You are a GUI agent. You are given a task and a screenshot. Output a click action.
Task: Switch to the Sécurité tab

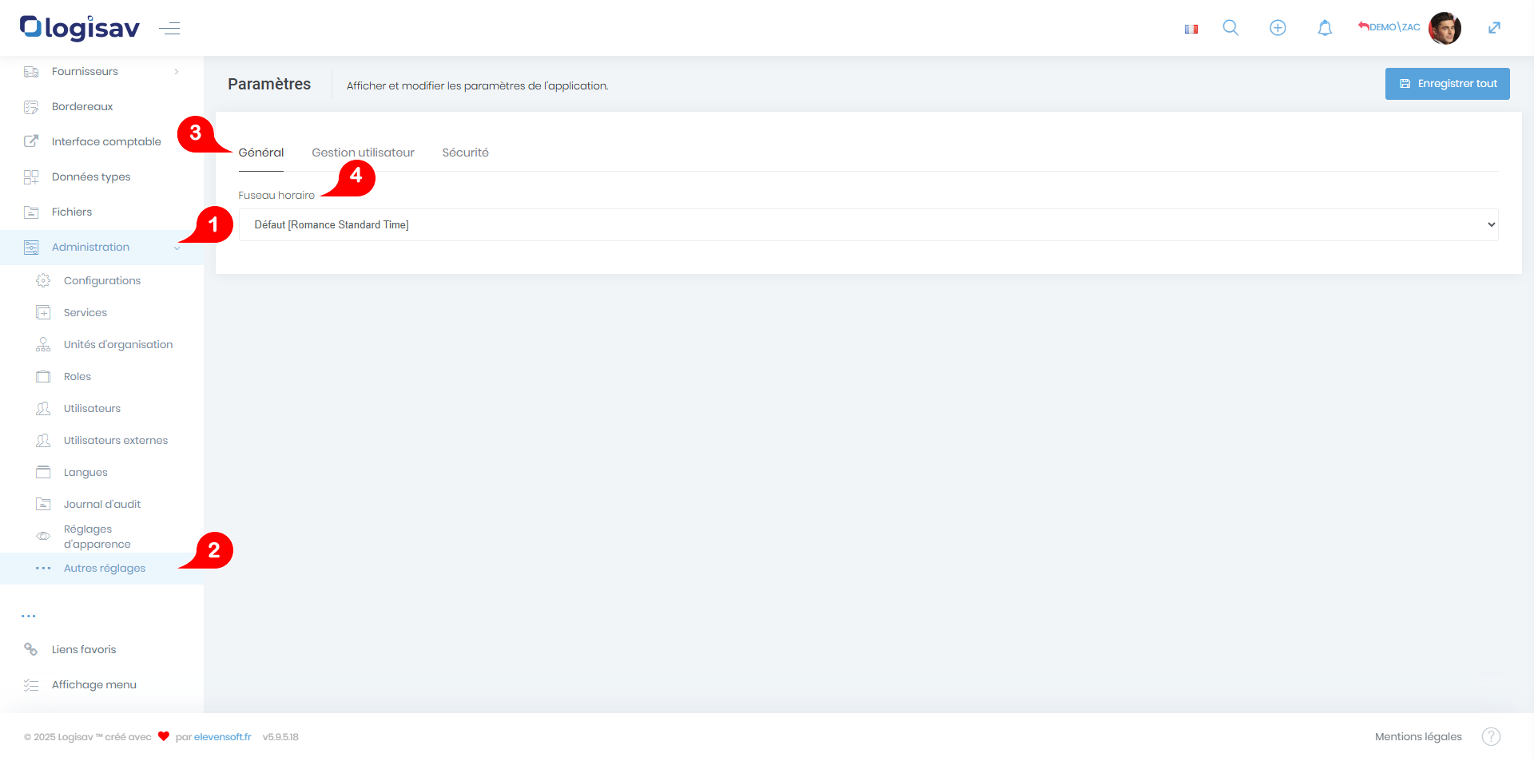(x=465, y=153)
